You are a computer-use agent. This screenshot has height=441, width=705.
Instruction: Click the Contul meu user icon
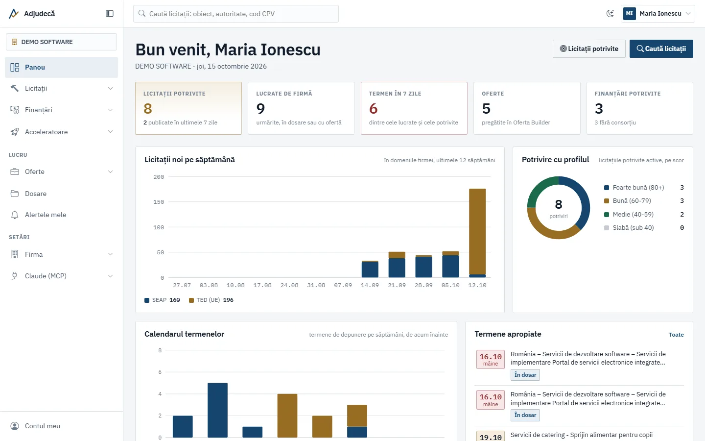(x=15, y=426)
